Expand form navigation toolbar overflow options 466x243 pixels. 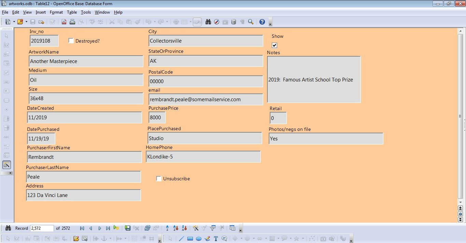[241, 229]
